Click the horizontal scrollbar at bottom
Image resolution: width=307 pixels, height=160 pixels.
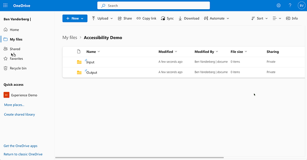point(139,157)
